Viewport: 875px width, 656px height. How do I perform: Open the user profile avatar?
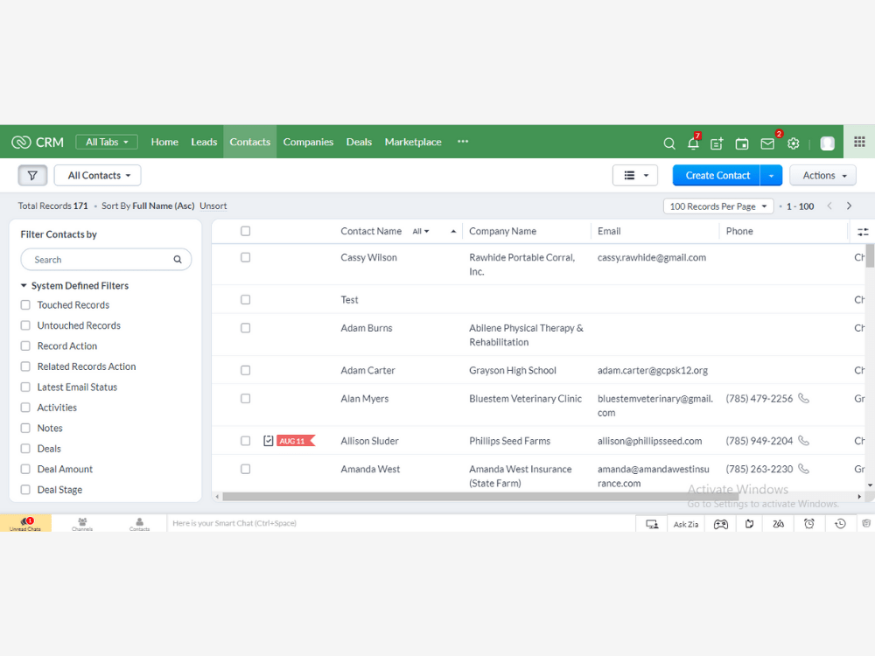point(827,143)
